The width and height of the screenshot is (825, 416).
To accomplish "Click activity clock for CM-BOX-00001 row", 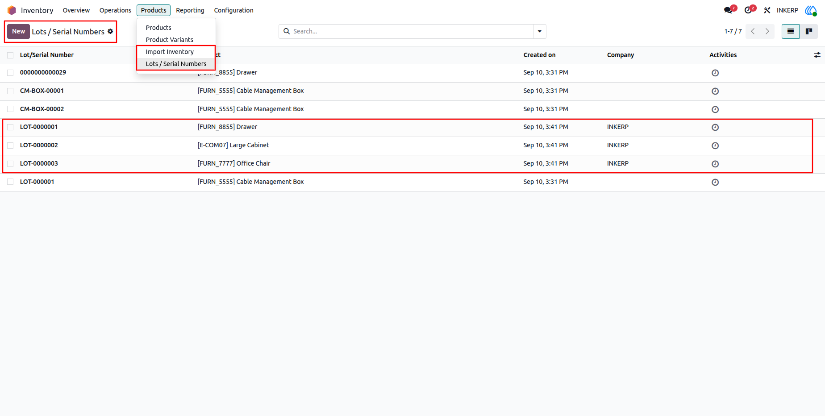I will (715, 91).
